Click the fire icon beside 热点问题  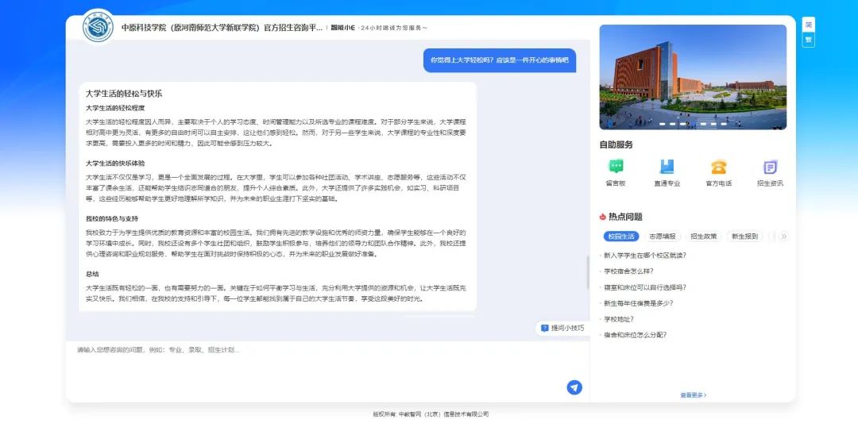click(x=603, y=217)
